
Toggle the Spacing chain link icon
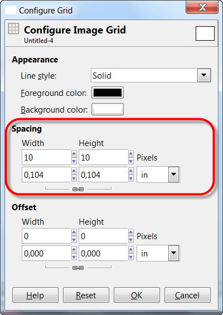[78, 189]
